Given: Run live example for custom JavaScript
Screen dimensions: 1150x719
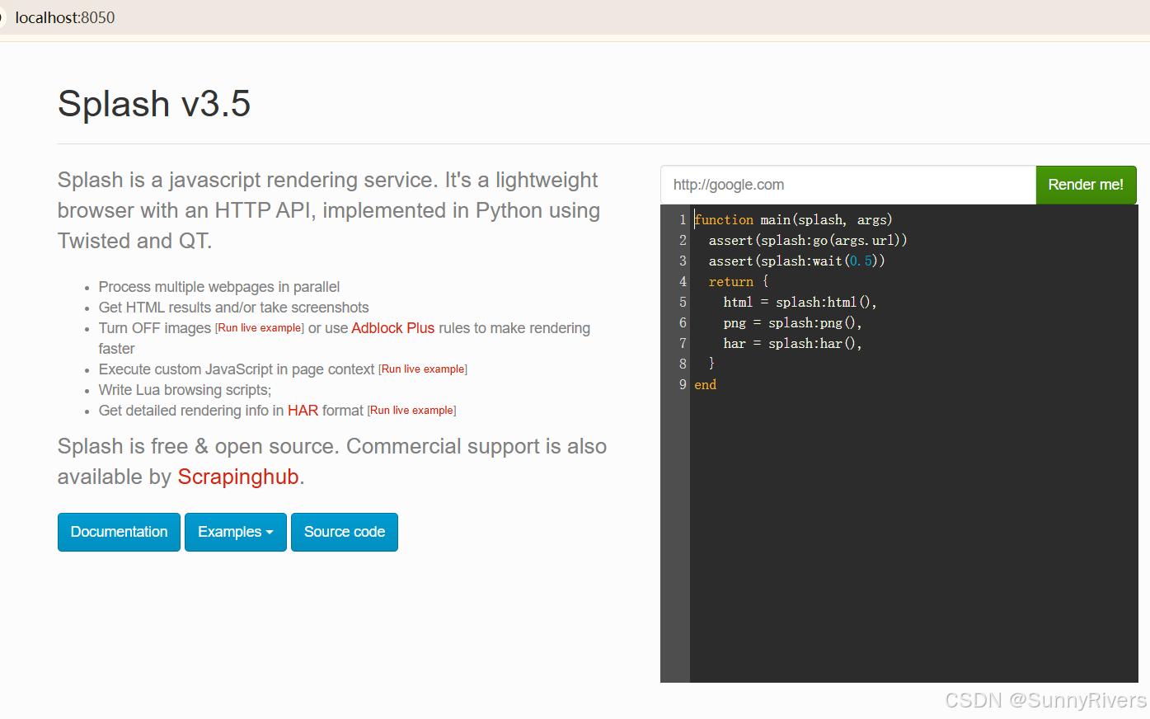Looking at the screenshot, I should click(x=423, y=369).
